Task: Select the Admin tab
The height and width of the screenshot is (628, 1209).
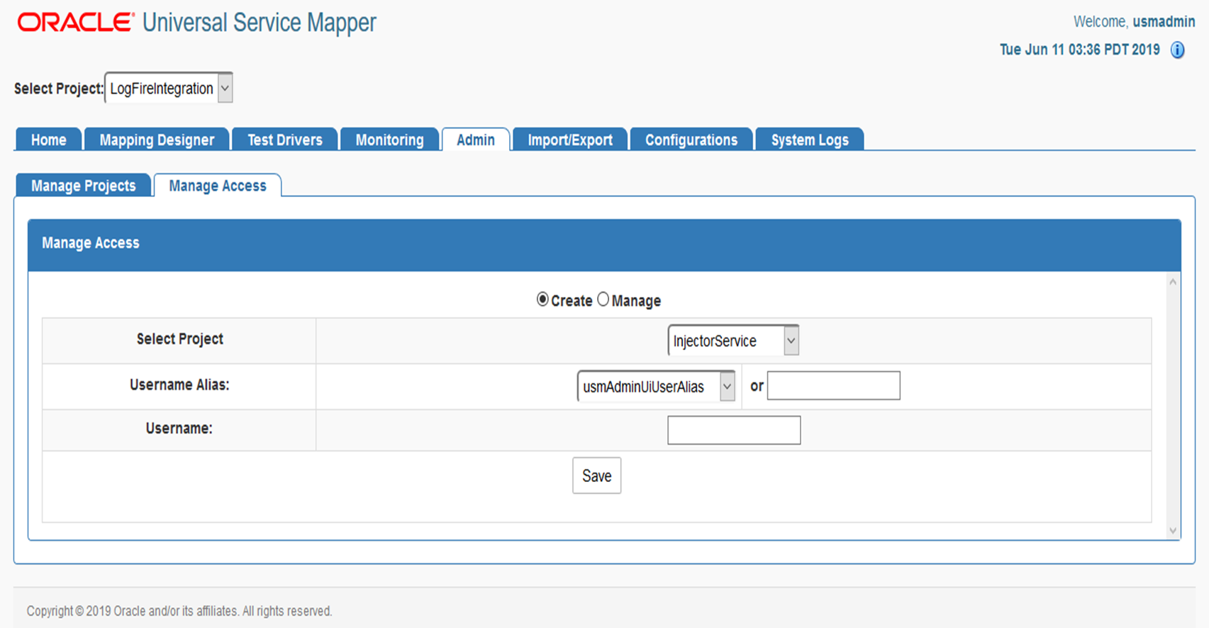Action: 476,140
